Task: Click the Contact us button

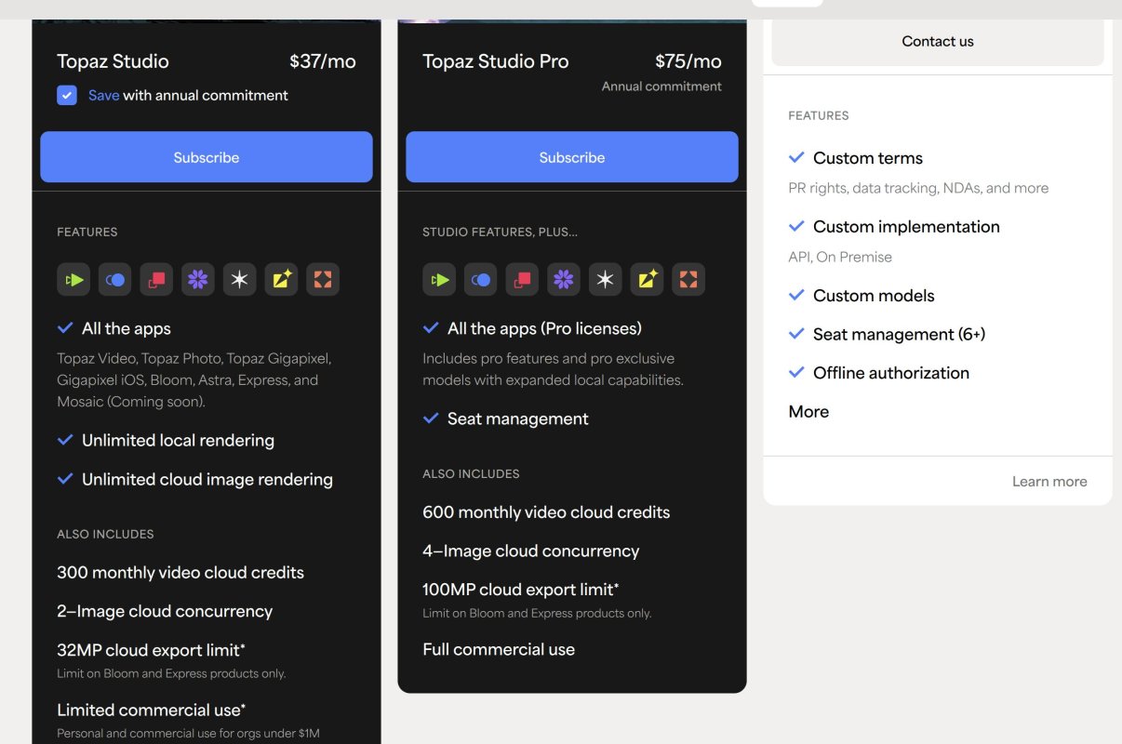Action: tap(936, 41)
